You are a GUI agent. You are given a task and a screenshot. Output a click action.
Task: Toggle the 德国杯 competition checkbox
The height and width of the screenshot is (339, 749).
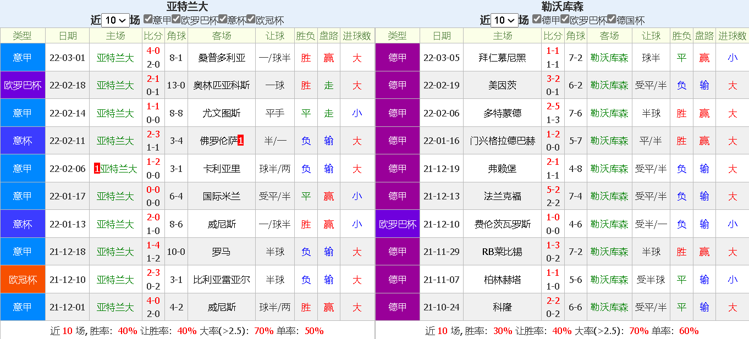coord(612,19)
